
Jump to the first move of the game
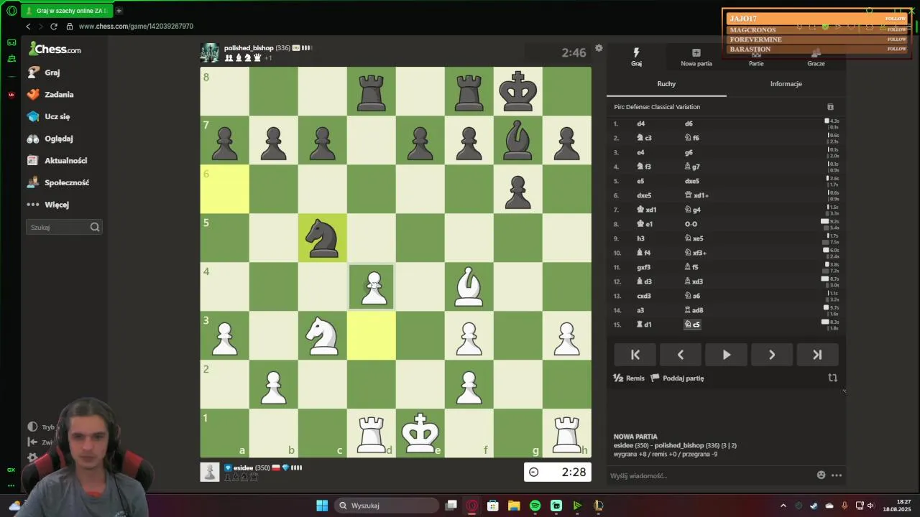[635, 355]
